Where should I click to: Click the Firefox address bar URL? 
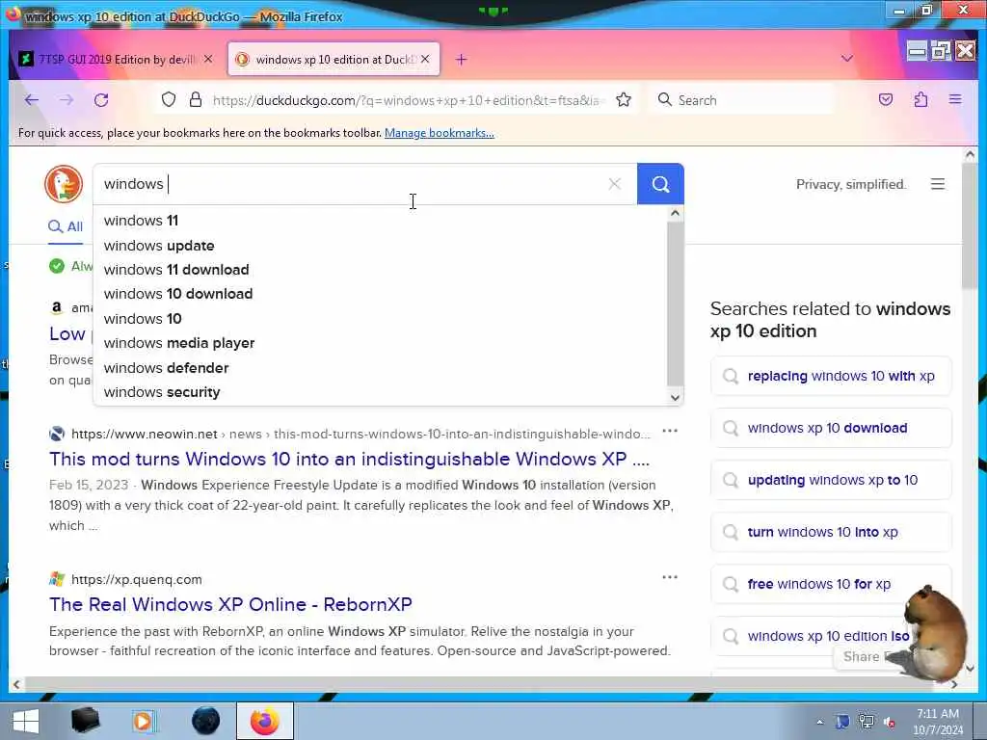408,100
